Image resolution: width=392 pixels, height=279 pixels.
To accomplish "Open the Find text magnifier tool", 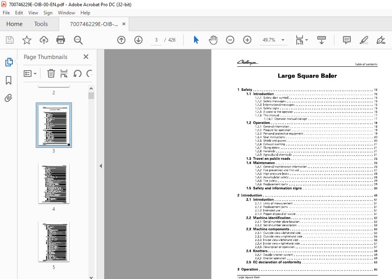I will [x=78, y=40].
